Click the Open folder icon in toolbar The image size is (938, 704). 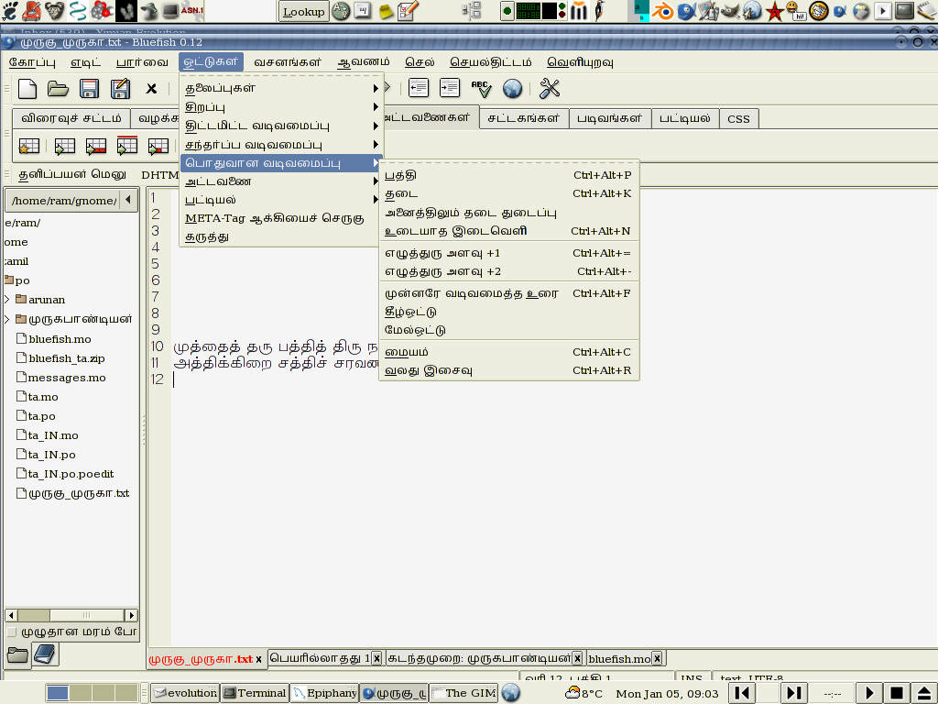click(x=58, y=89)
